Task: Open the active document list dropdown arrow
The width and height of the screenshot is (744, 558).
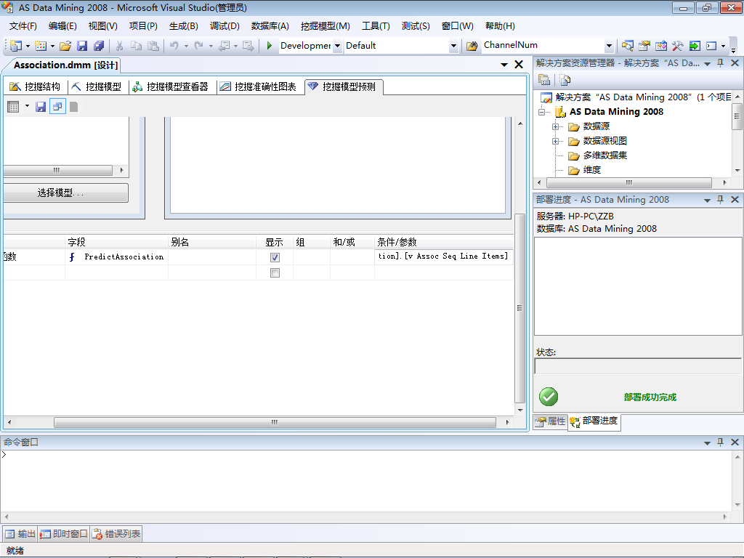Action: point(504,65)
